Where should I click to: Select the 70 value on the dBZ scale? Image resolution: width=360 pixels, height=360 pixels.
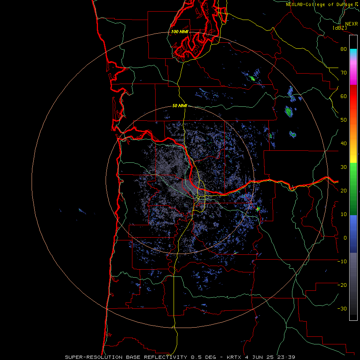point(344,73)
